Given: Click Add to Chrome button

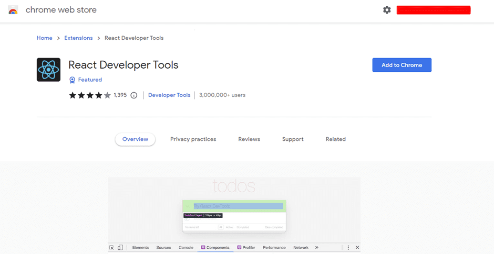Looking at the screenshot, I should [402, 65].
